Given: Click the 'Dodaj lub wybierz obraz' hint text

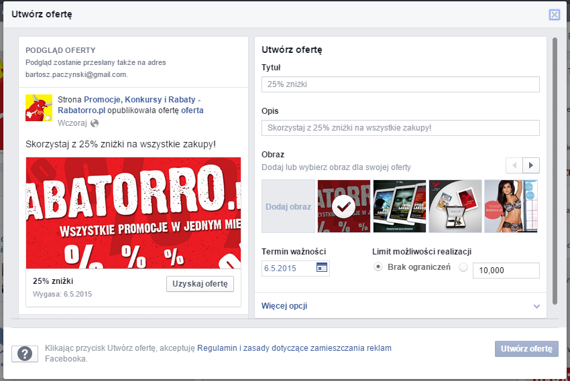Looking at the screenshot, I should tap(336, 167).
